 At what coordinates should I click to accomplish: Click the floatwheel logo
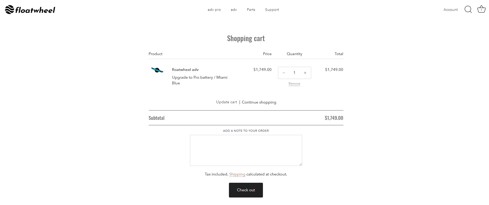(30, 10)
